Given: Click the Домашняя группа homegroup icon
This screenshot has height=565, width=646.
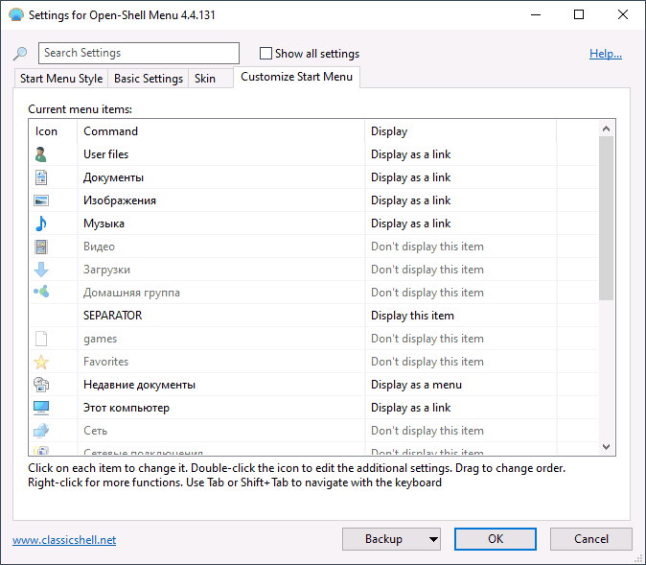Looking at the screenshot, I should pyautogui.click(x=41, y=292).
